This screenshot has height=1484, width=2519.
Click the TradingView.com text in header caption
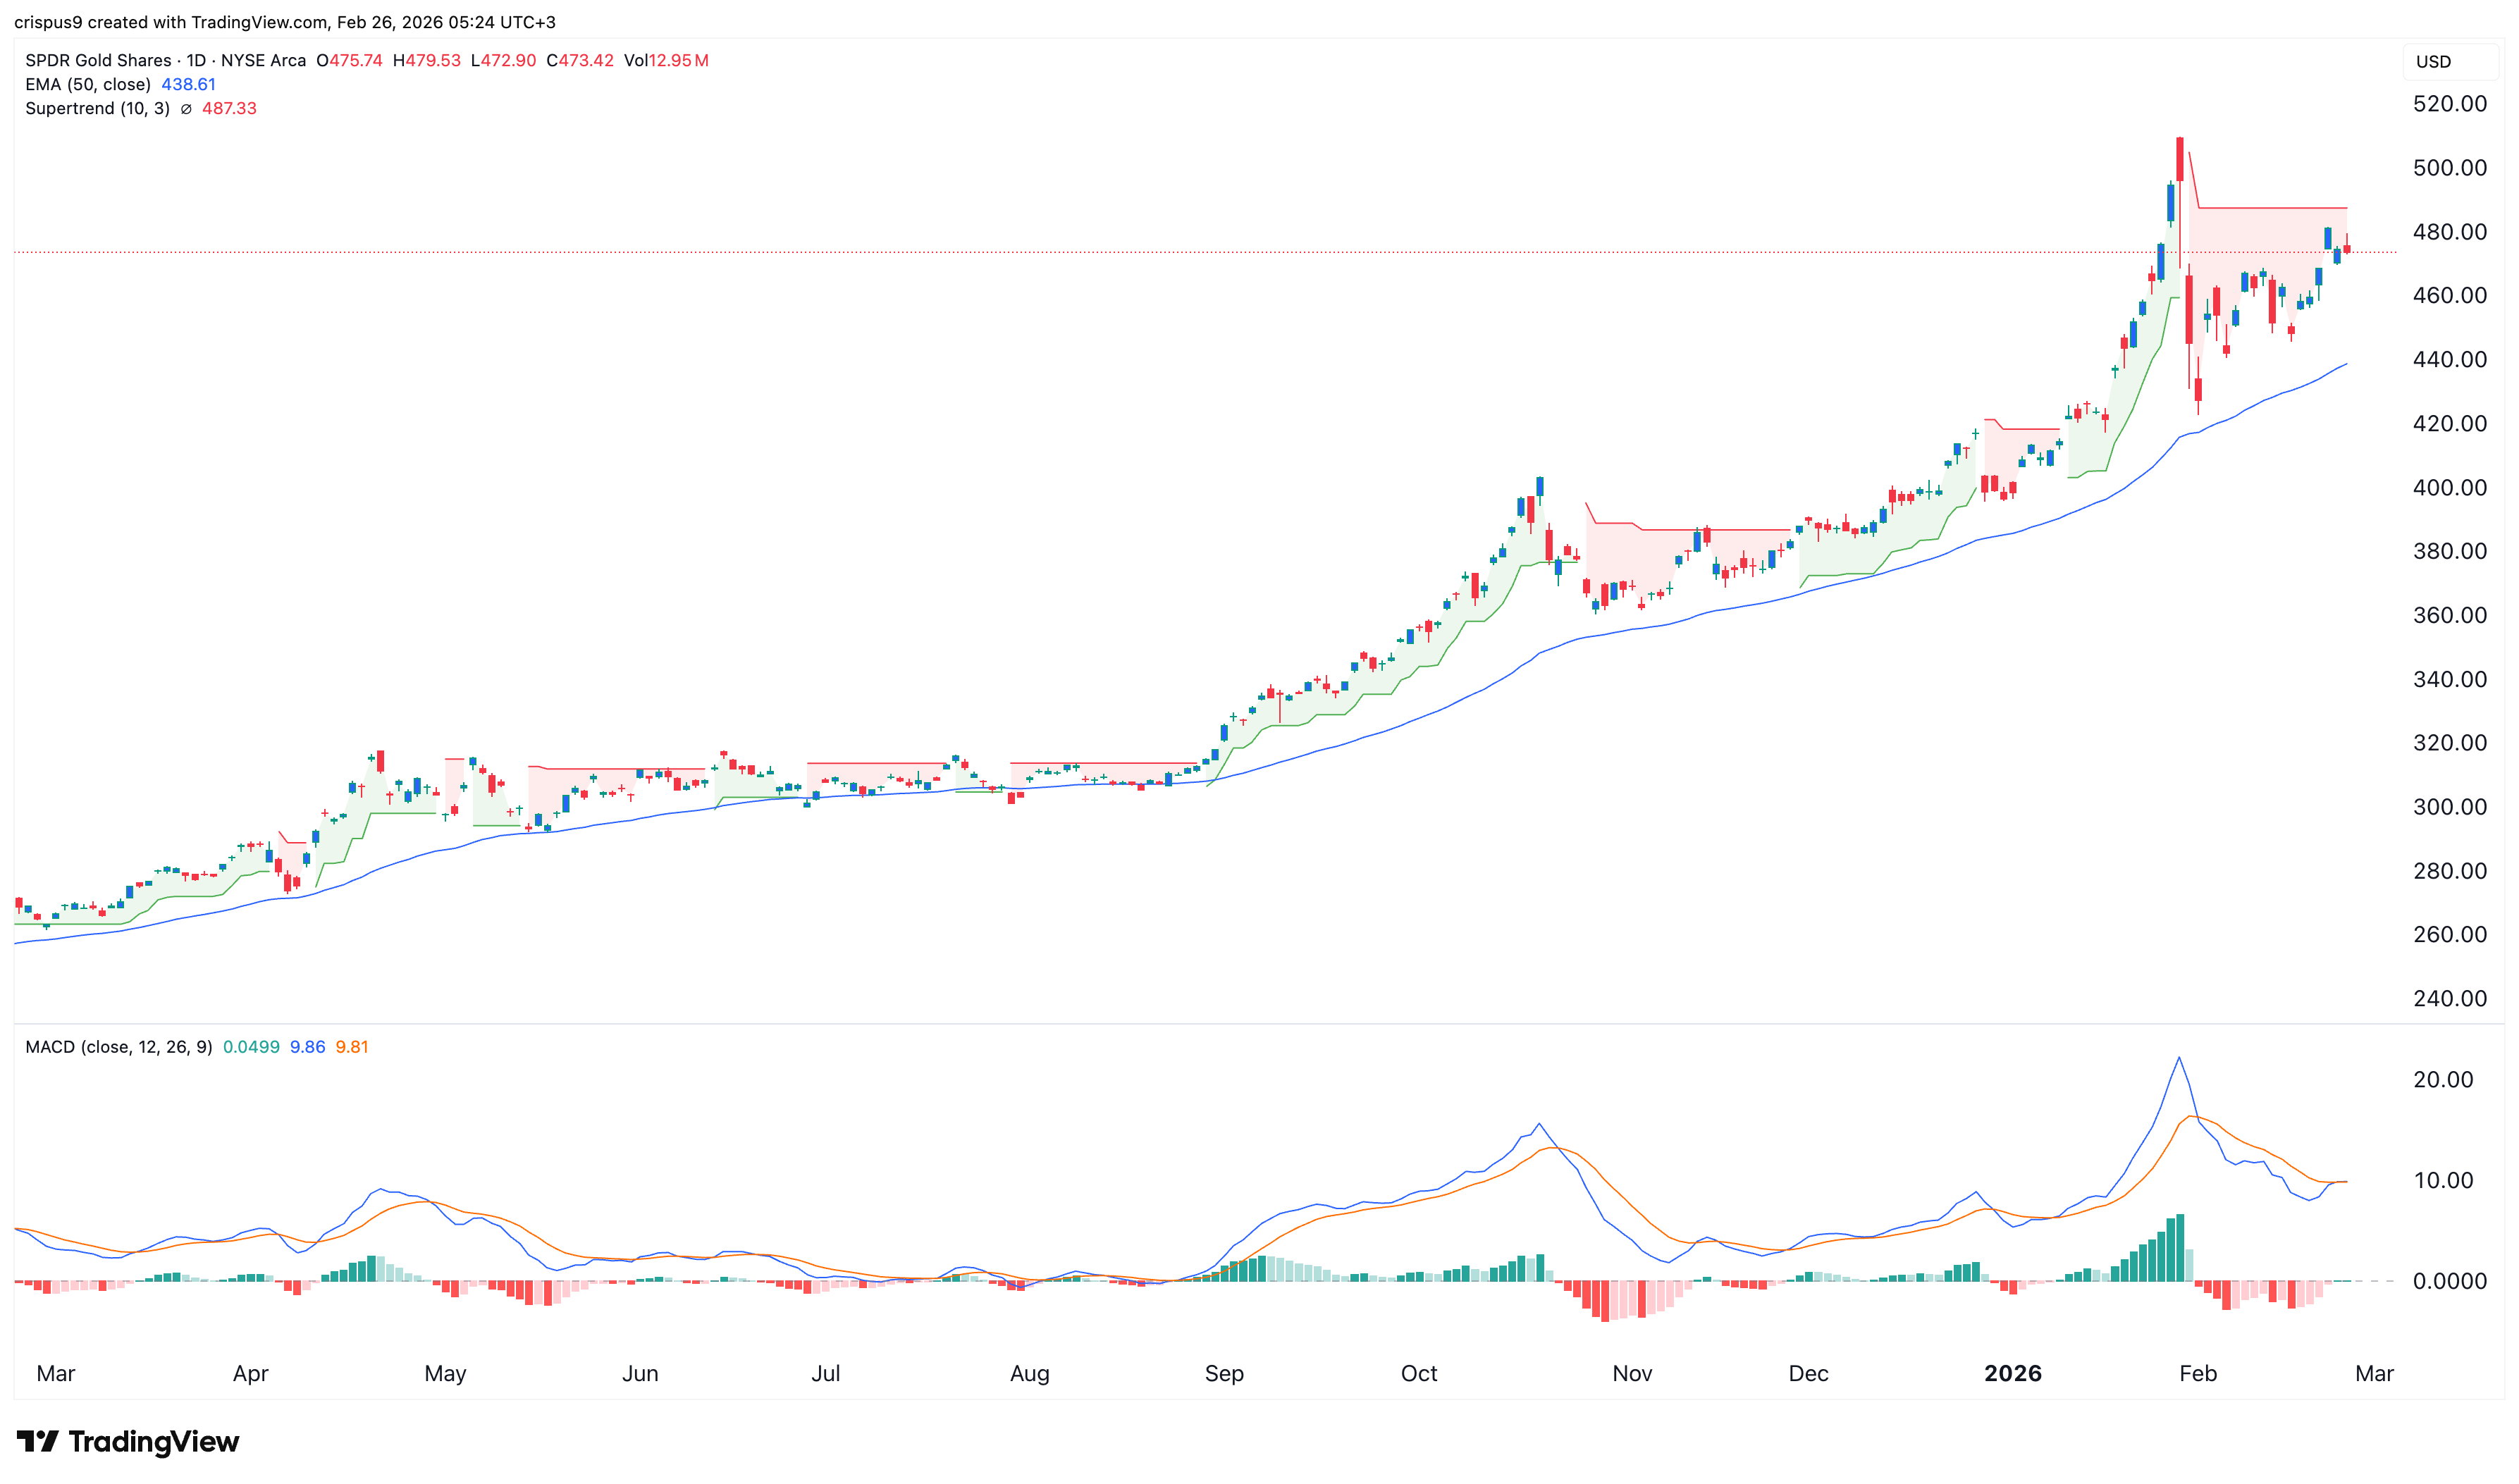(262, 22)
